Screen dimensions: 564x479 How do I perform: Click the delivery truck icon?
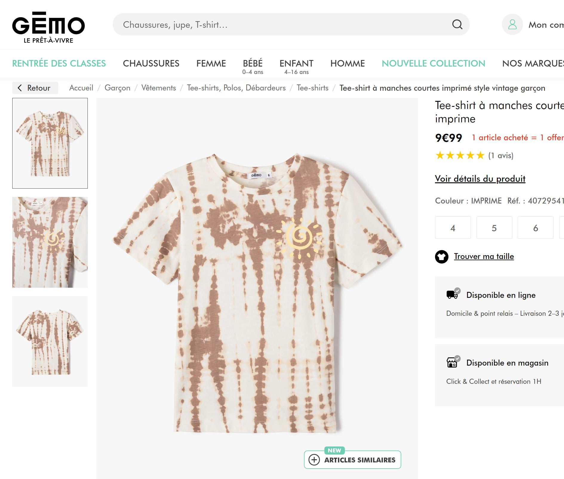[x=452, y=295]
